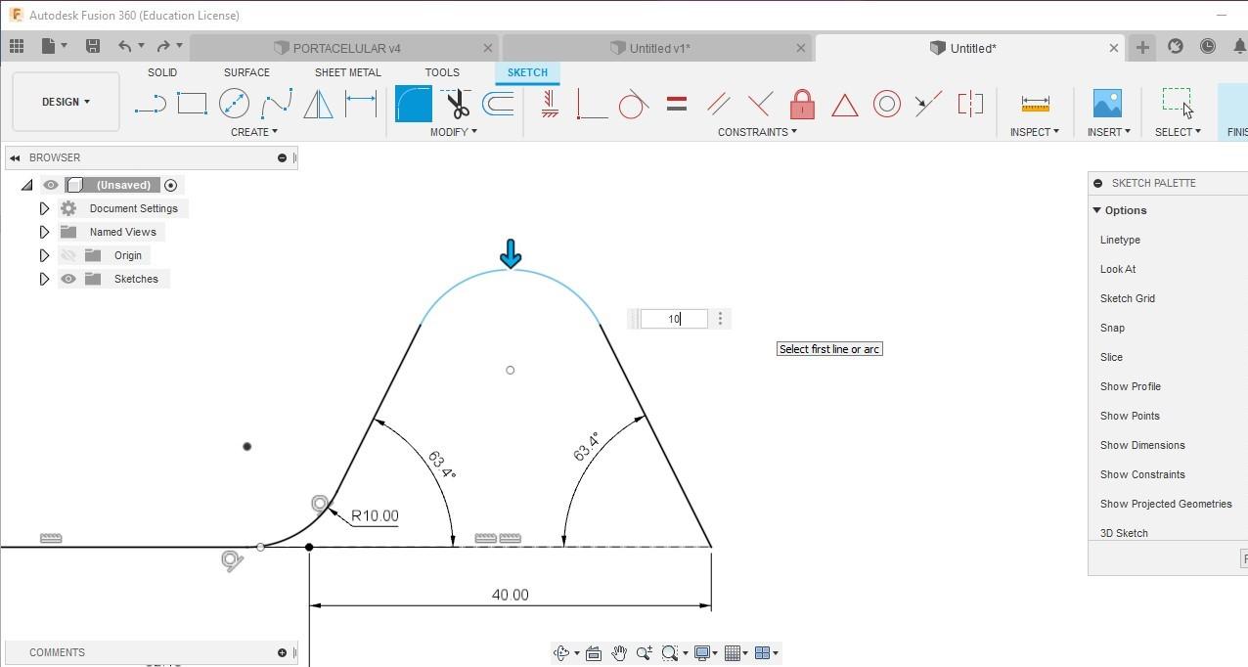This screenshot has width=1248, height=667.
Task: Expand the Sketches tree node
Action: (x=44, y=279)
